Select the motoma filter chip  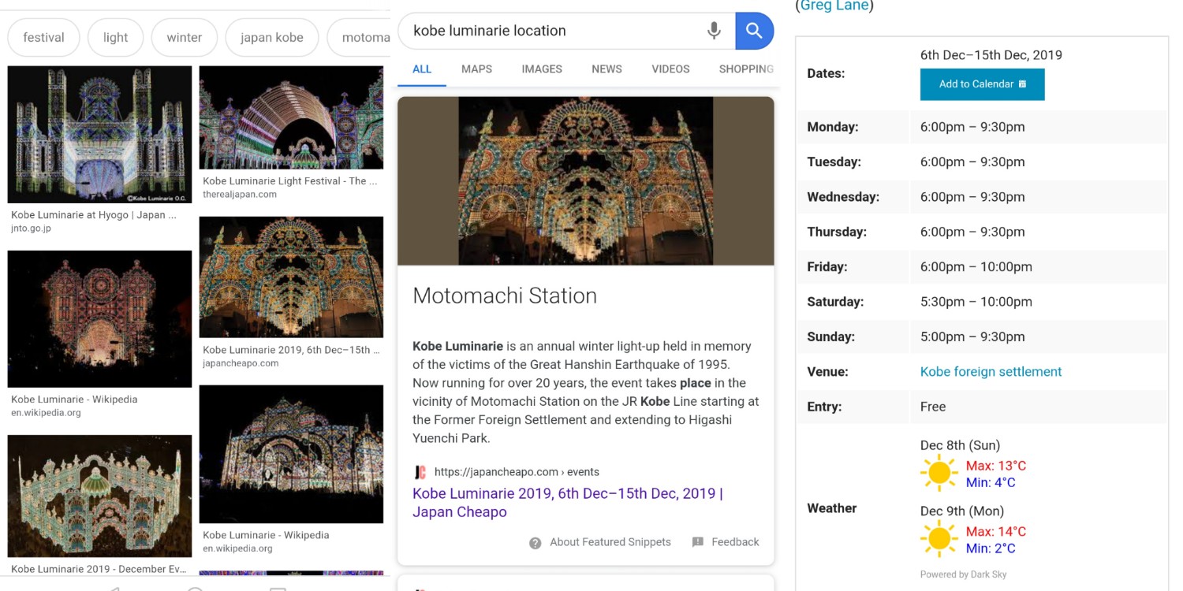[360, 37]
